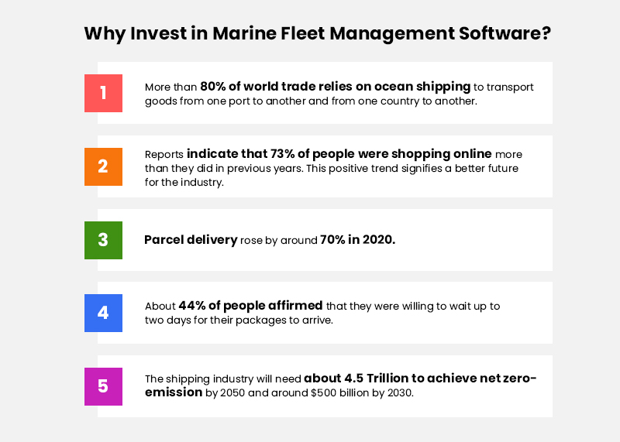Click the 'for the industry.' line
620x442 pixels.
click(185, 183)
